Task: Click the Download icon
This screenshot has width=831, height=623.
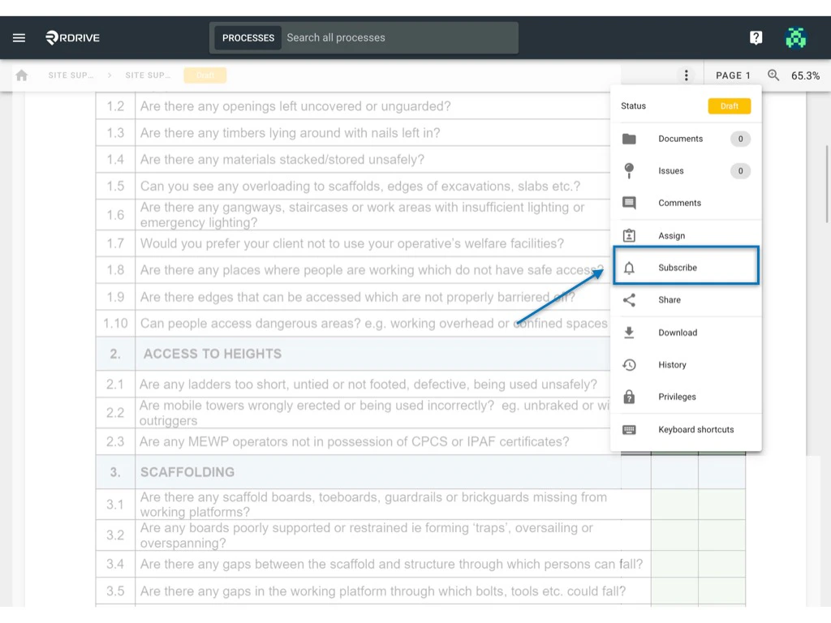Action: click(x=630, y=333)
